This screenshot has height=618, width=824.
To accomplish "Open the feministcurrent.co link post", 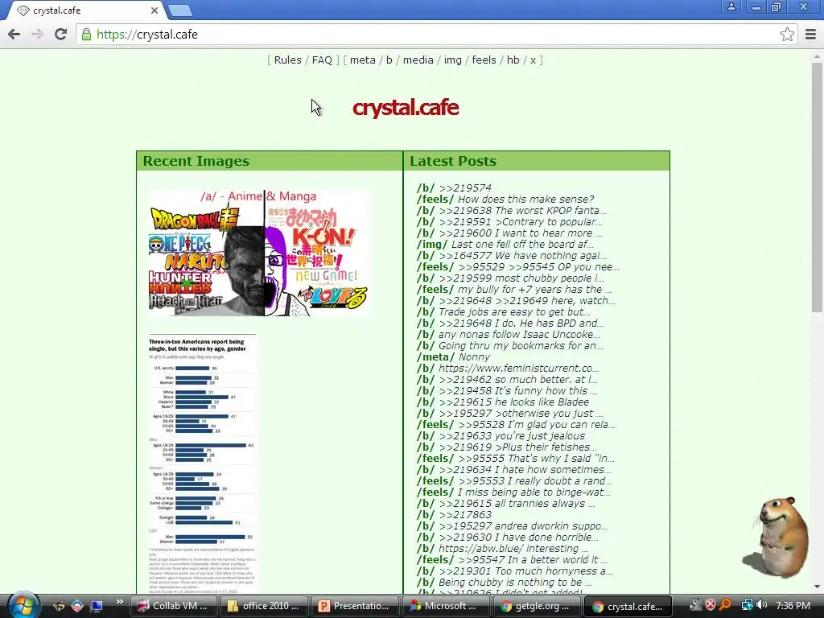I will point(519,368).
